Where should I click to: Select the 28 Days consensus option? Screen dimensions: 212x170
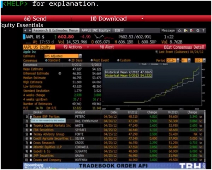pyautogui.click(x=70, y=60)
